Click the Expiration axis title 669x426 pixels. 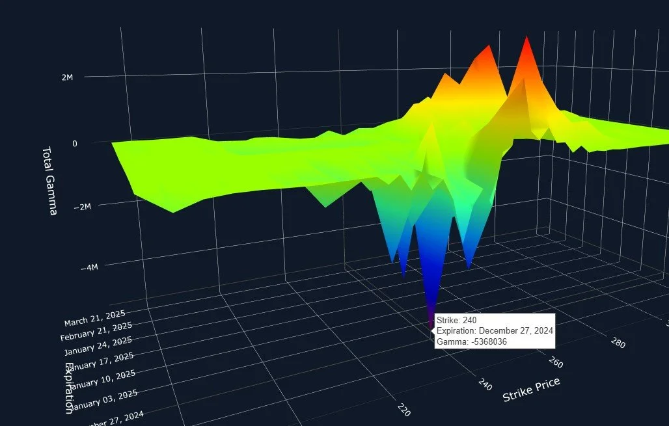click(70, 388)
